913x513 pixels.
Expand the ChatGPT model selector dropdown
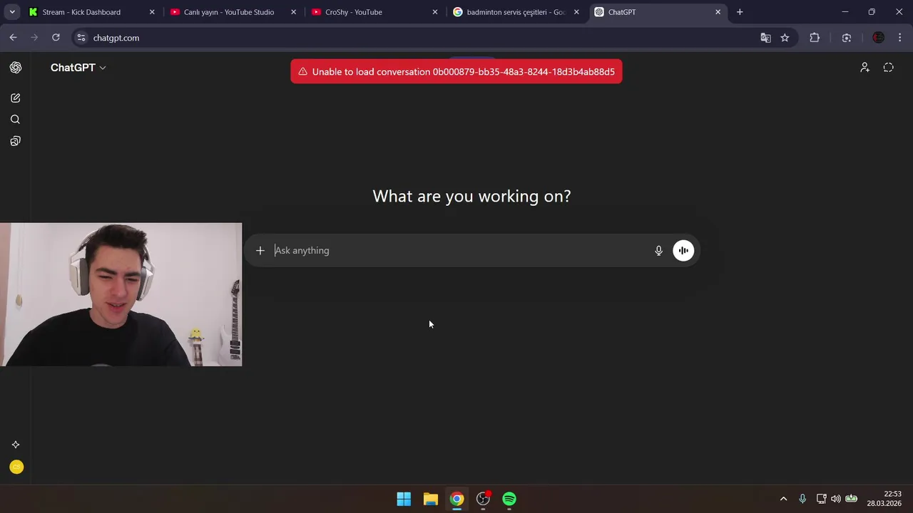[78, 68]
